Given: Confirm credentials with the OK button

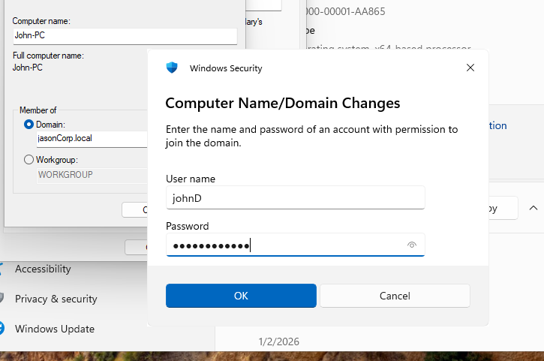Looking at the screenshot, I should pos(241,296).
